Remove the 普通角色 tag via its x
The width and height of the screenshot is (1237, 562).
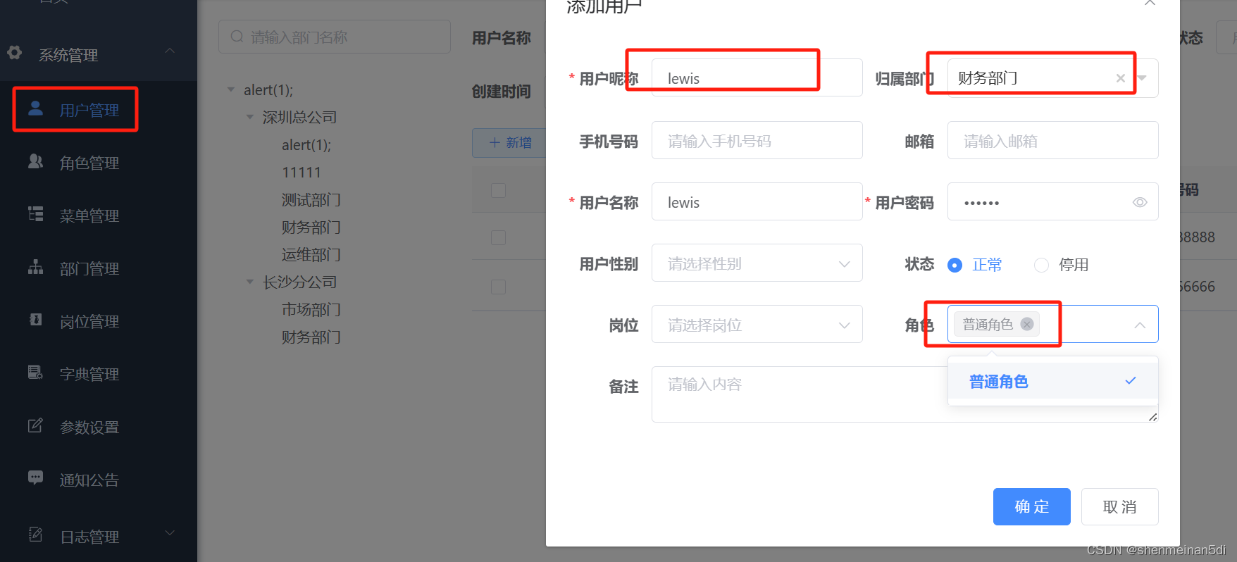pyautogui.click(x=1027, y=324)
